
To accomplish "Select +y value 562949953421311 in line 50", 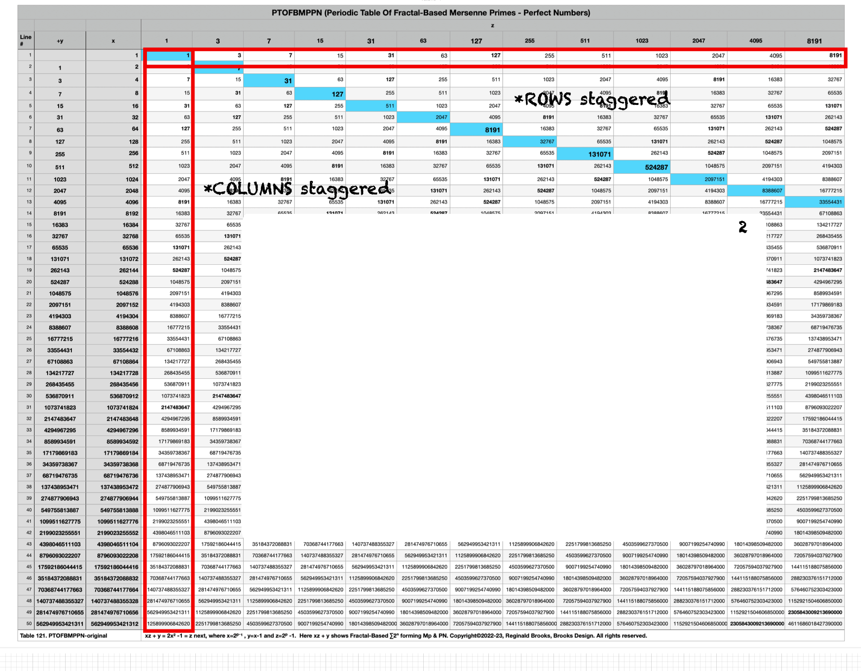I will 60,624.
